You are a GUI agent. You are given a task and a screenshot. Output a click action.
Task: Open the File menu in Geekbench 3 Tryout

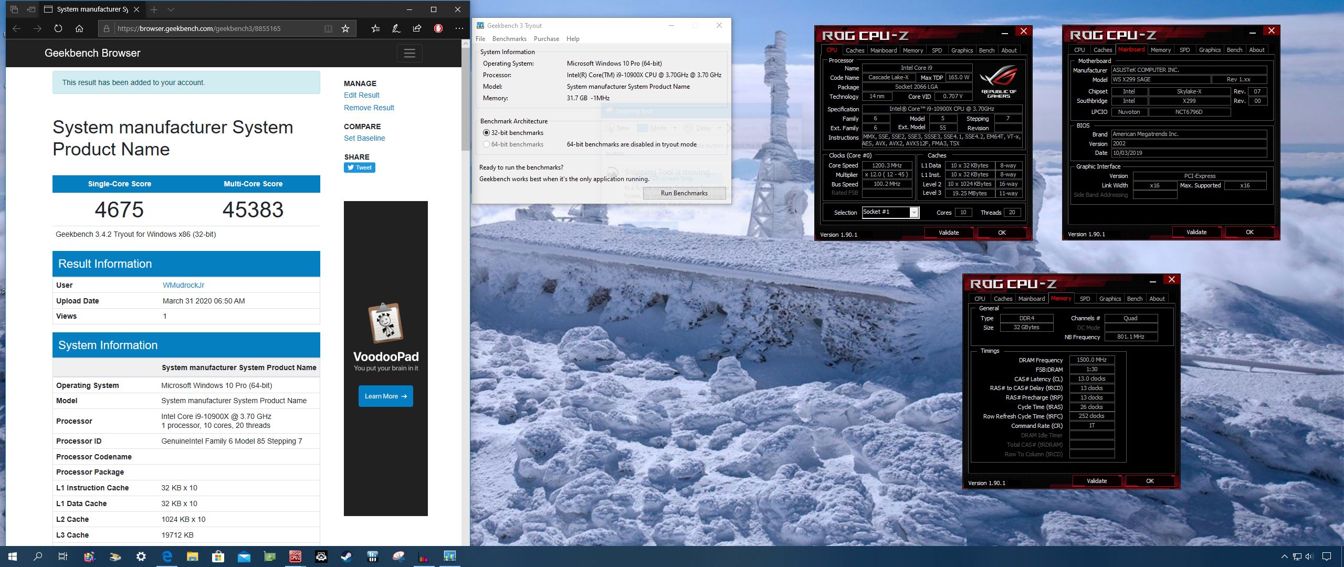(x=480, y=39)
